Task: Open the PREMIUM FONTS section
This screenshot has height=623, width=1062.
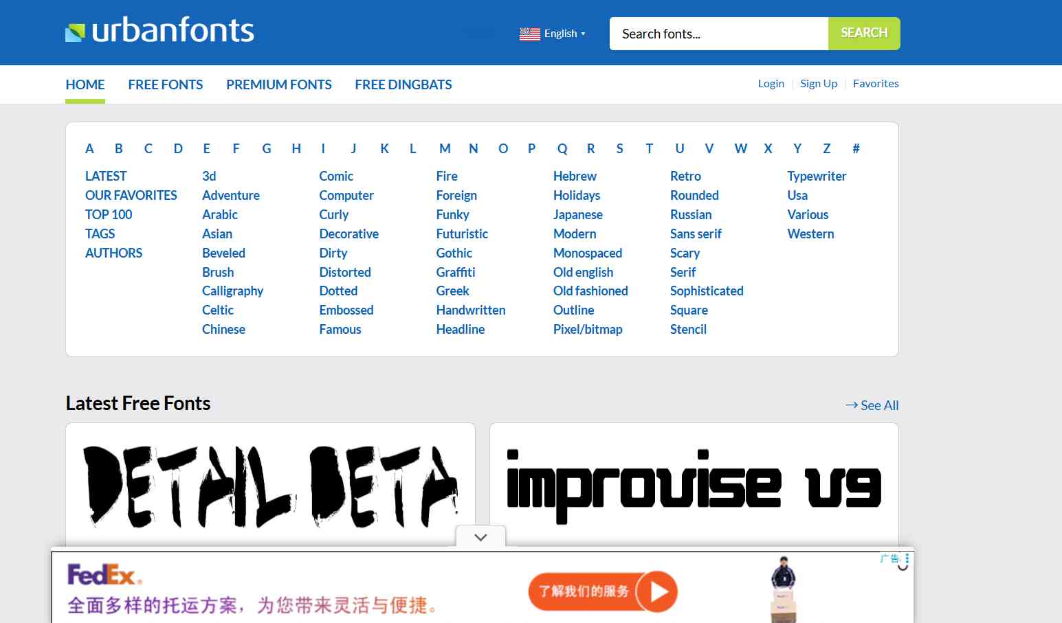Action: point(279,84)
